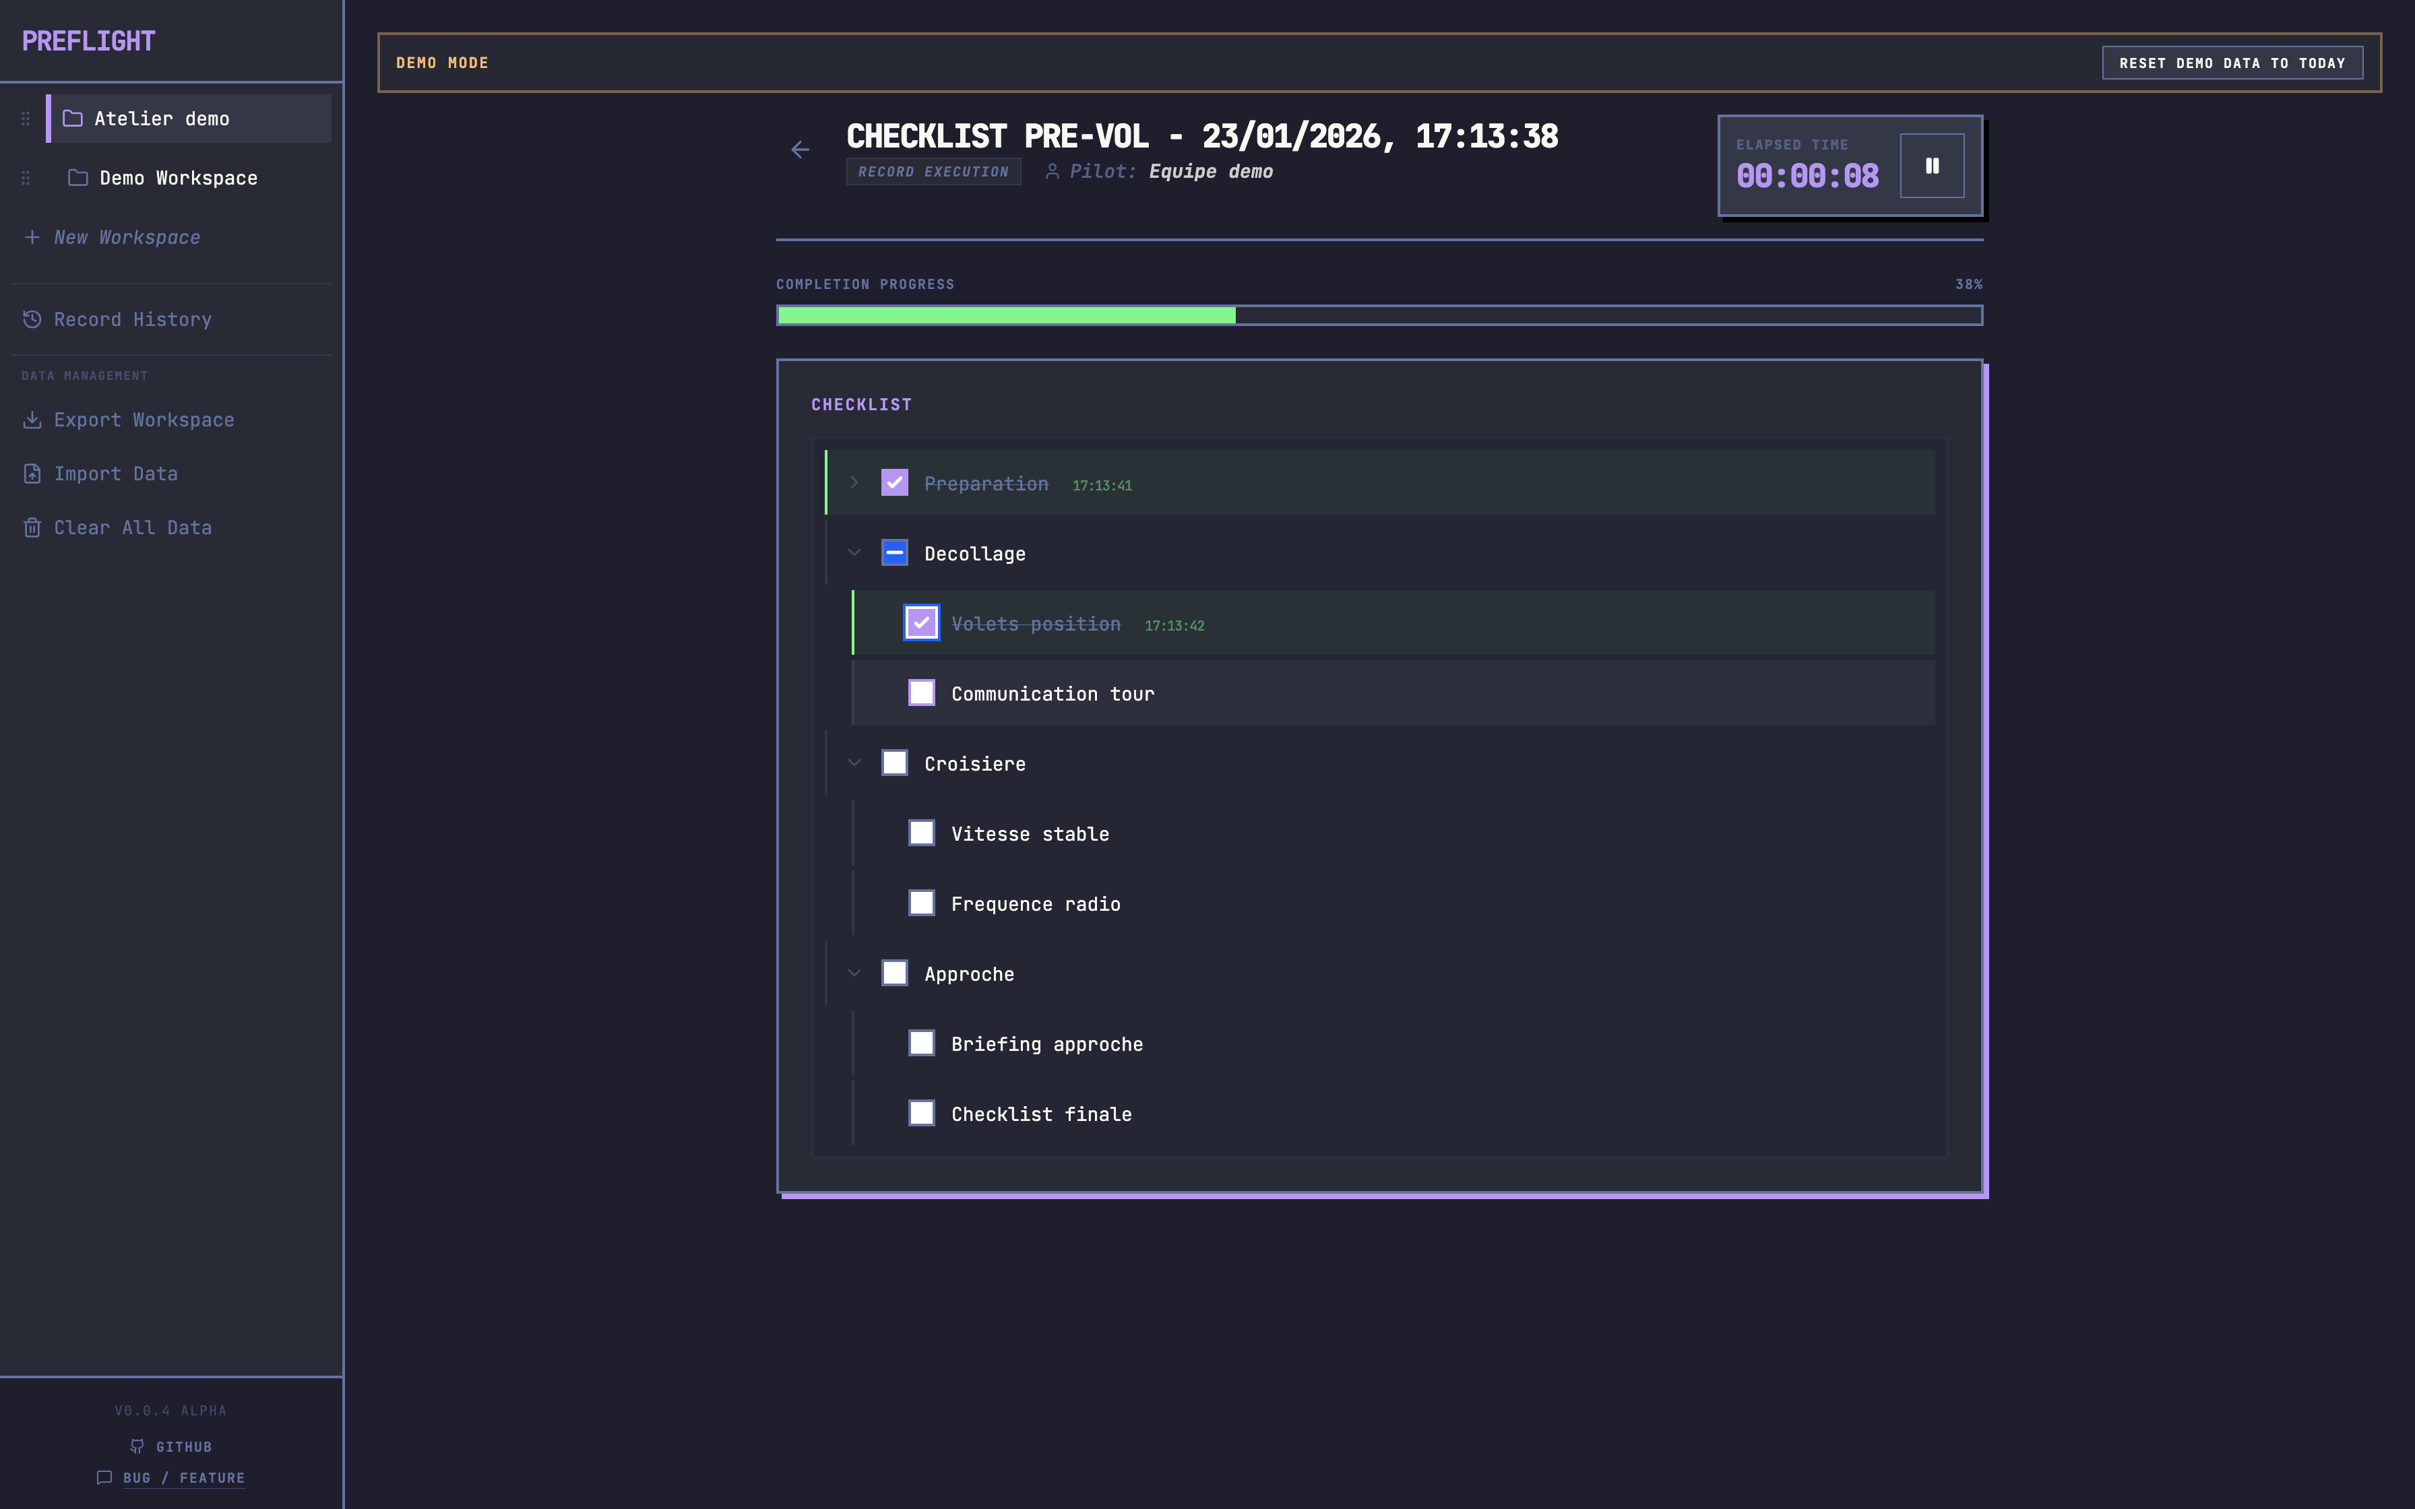Click the plus icon for New Workspace
Image resolution: width=2415 pixels, height=1509 pixels.
[x=32, y=238]
